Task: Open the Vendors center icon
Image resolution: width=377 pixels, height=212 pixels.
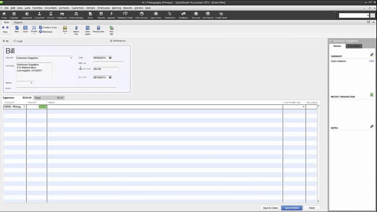Action: (x=51, y=15)
